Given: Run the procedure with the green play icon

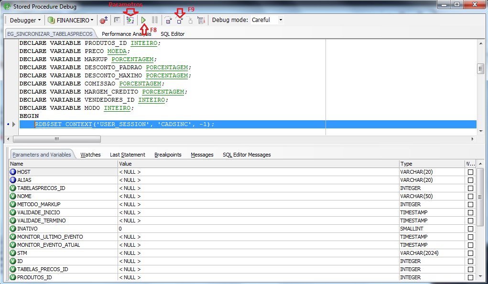Looking at the screenshot, I should (143, 20).
